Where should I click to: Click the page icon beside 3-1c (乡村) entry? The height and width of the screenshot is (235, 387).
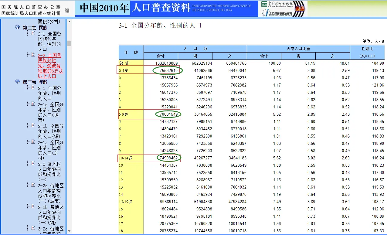click(x=33, y=141)
